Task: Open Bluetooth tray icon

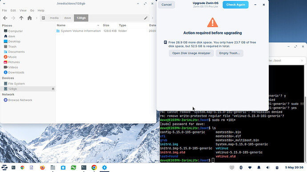Action: (x=241, y=168)
